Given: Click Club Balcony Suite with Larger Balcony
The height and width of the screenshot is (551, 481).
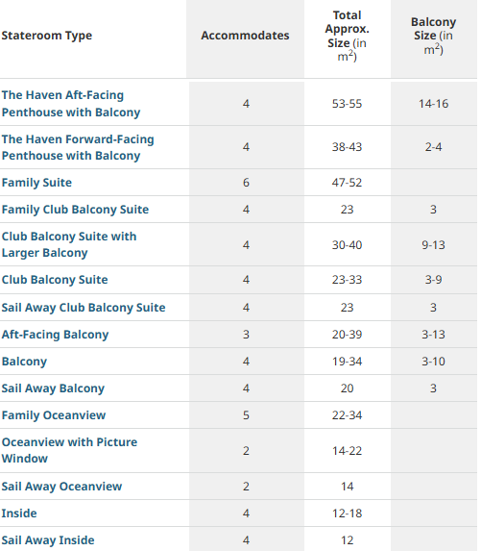Looking at the screenshot, I should 69,244.
